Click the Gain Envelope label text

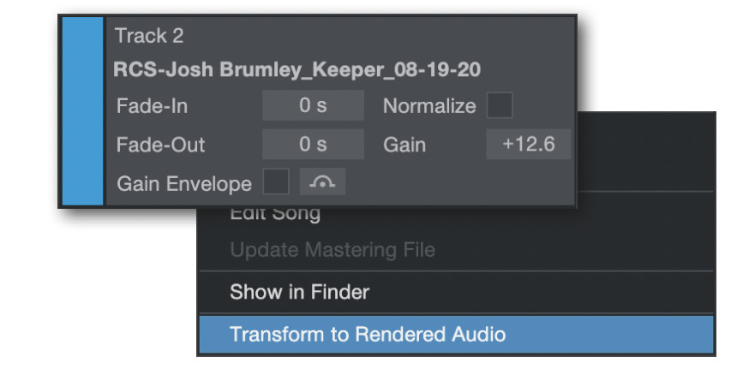click(184, 184)
